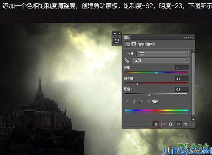Image resolution: width=212 pixels, height=155 pixels.
Task: Click the lightness field showing -23
Action: (182, 89)
